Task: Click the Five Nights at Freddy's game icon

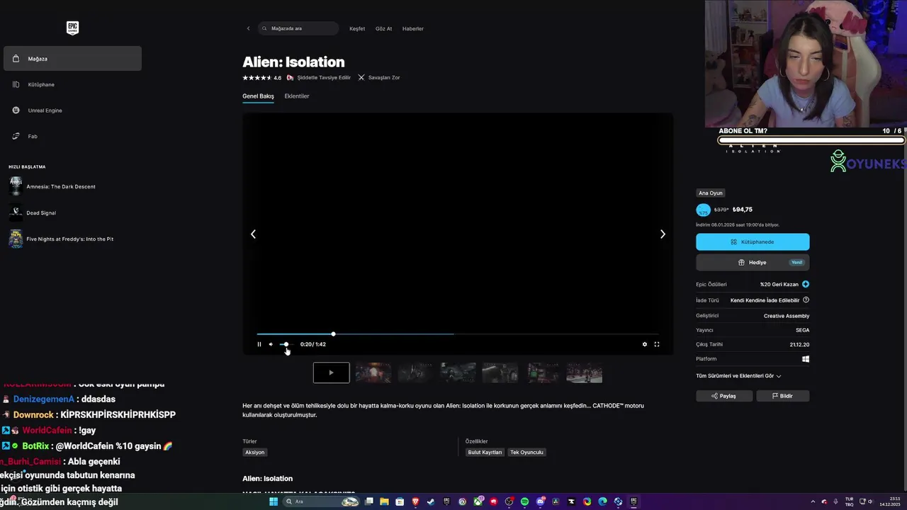Action: pyautogui.click(x=16, y=239)
